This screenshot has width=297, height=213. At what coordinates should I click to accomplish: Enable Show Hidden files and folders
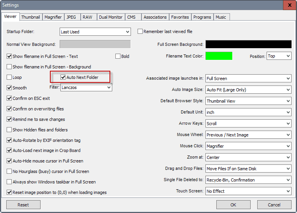[x=9, y=130]
